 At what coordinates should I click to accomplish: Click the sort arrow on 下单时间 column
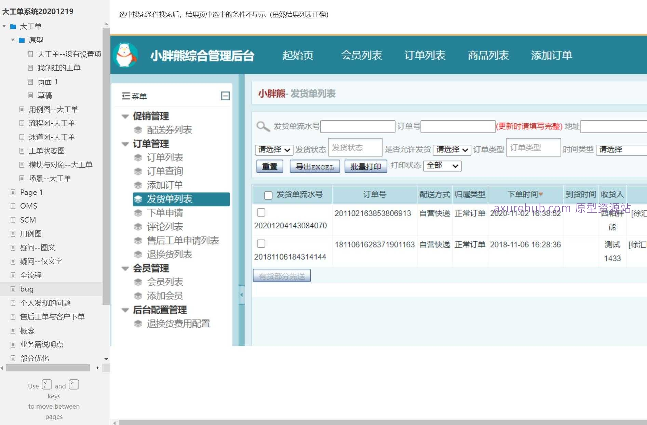[x=541, y=194]
